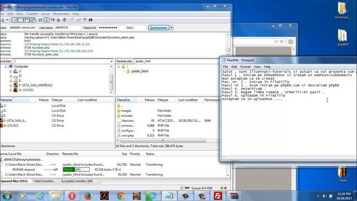Open the Quickconnect history dropdown
357x201 pixels.
[171, 27]
